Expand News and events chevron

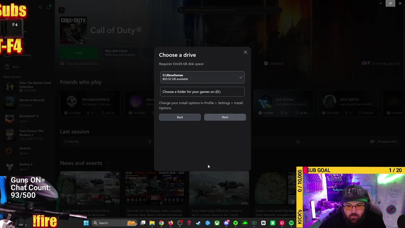tap(108, 163)
